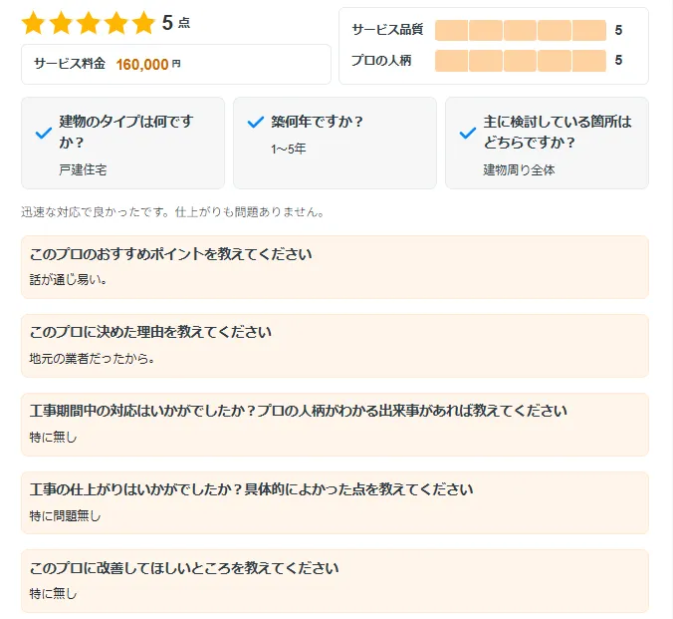This screenshot has height=619, width=673.
Task: Click the 工事の仕上がり question heading
Action: tap(251, 489)
